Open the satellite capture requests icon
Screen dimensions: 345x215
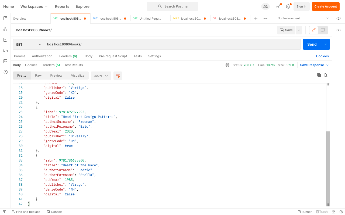tap(279, 6)
